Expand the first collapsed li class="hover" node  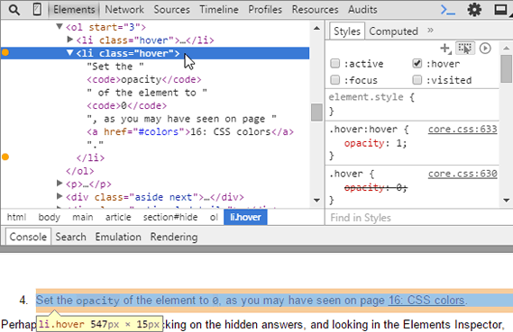(x=69, y=40)
